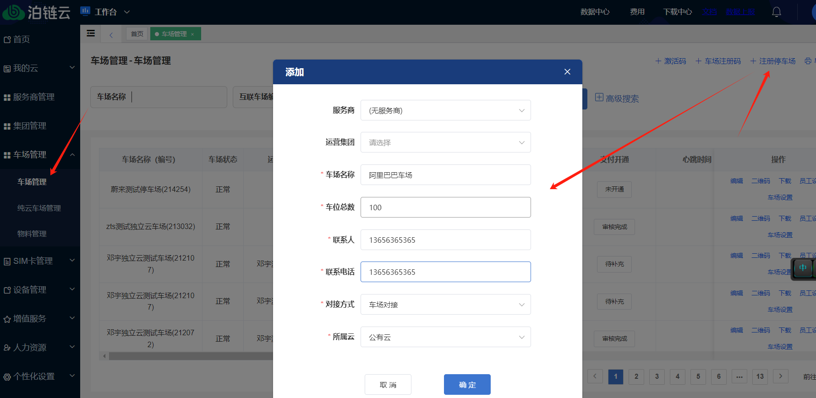
Task: Open the 服务商 dropdown
Action: (445, 110)
